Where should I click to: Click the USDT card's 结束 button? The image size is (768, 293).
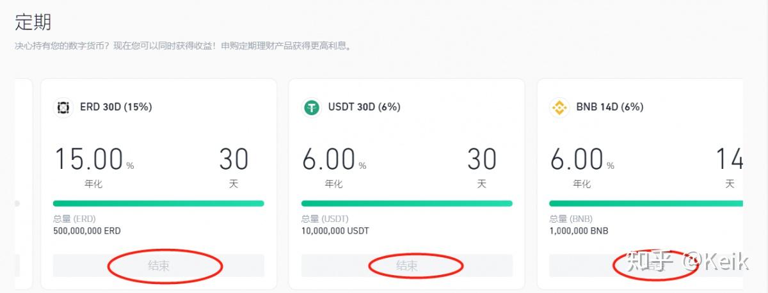pyautogui.click(x=407, y=265)
